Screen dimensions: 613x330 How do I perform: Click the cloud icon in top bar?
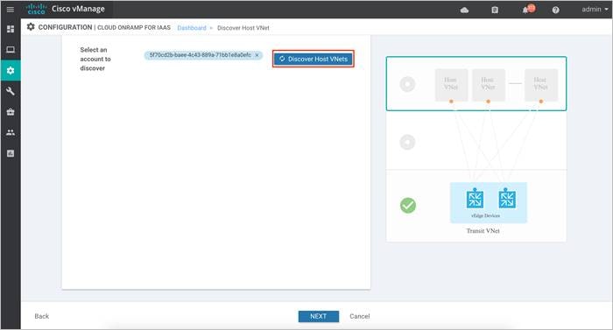464,10
